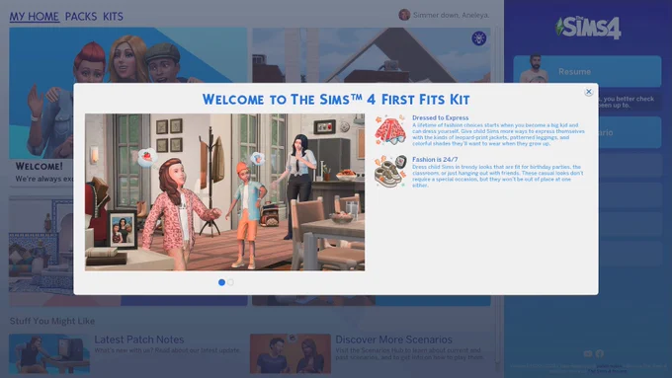Go to the second pagination dot page

click(230, 282)
